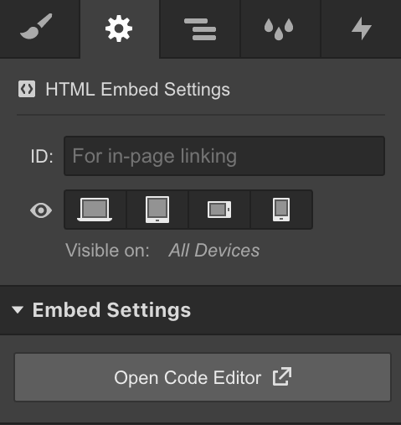This screenshot has height=425, width=401.
Task: Toggle visibility on mobile portrait device
Action: 281,210
